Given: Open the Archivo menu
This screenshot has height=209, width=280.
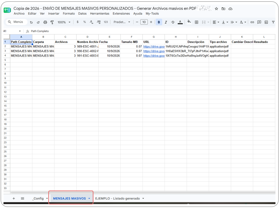Looking at the screenshot, I should 19,14.
